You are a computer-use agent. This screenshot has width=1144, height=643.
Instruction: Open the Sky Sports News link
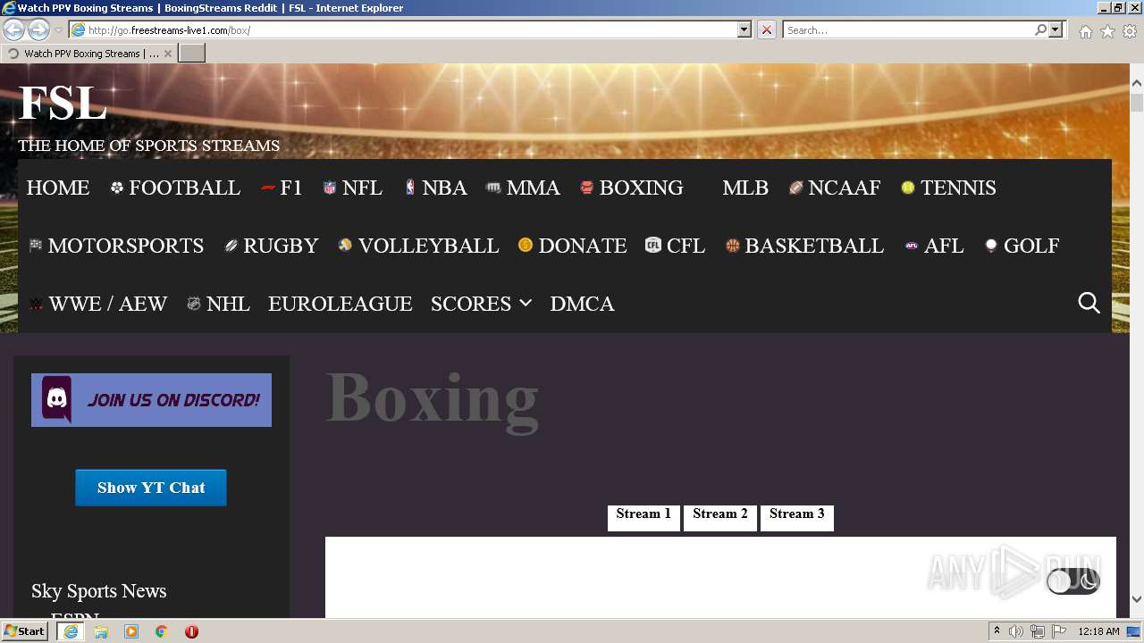tap(99, 591)
